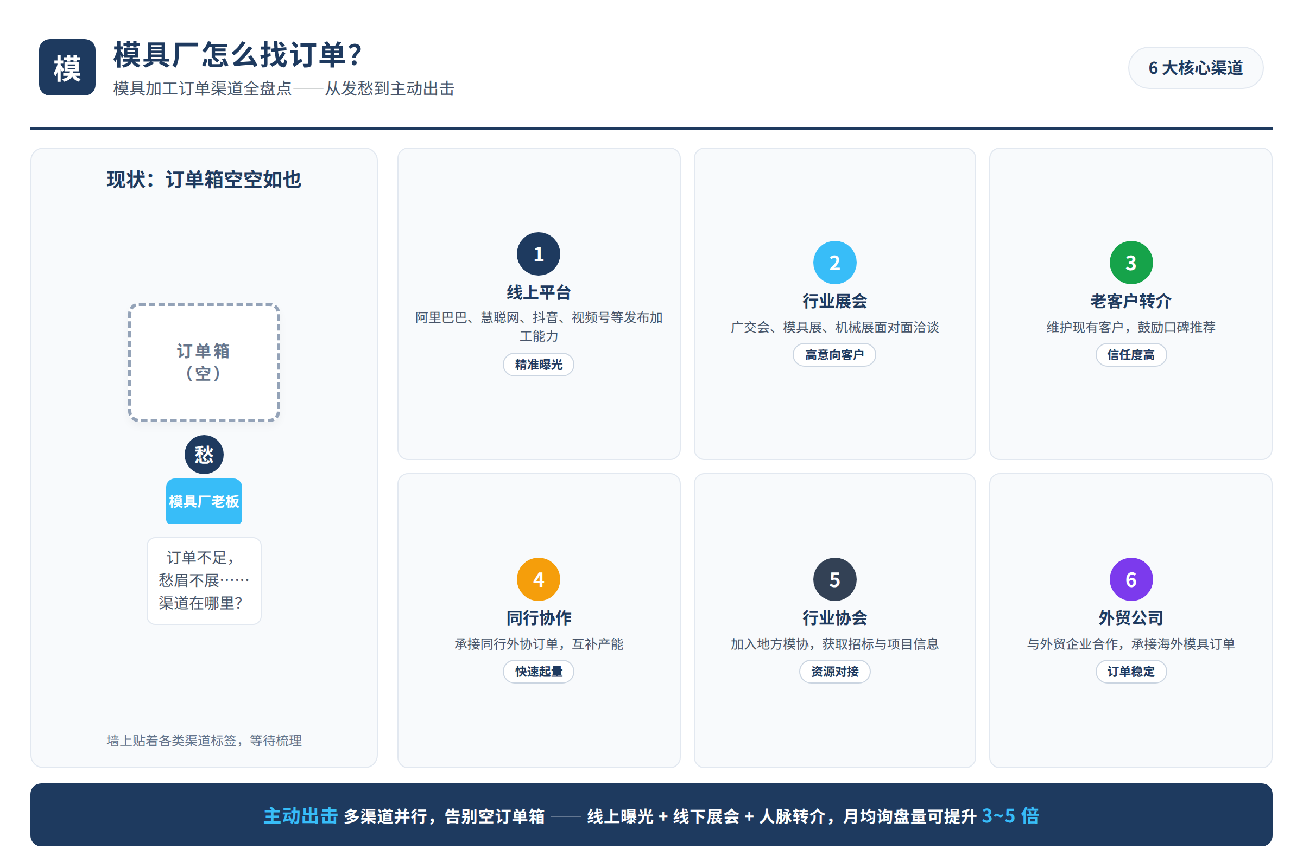Screen dimensions: 1303x868
Task: Click the text 加入地方模协，获取招标与项目信息
Action: click(834, 644)
